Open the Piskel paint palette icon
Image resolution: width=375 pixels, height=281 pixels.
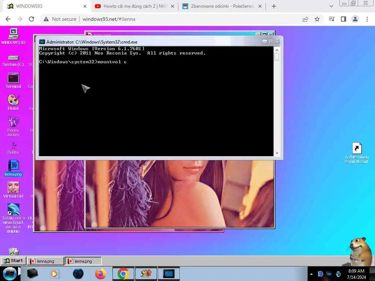14,102
